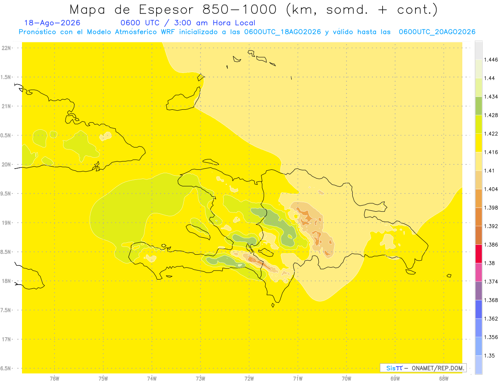Select the red legend swatch between 1.38 and 1.386

tap(478, 254)
